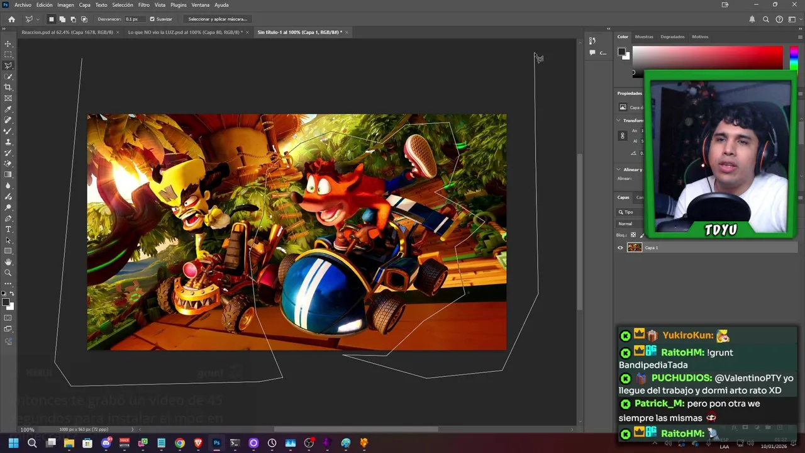Select the Clone Stamp tool
The width and height of the screenshot is (805, 453).
[8, 142]
